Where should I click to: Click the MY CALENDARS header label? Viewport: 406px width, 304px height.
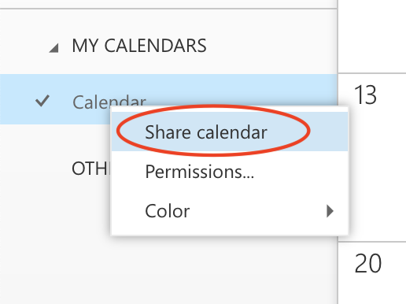[139, 46]
